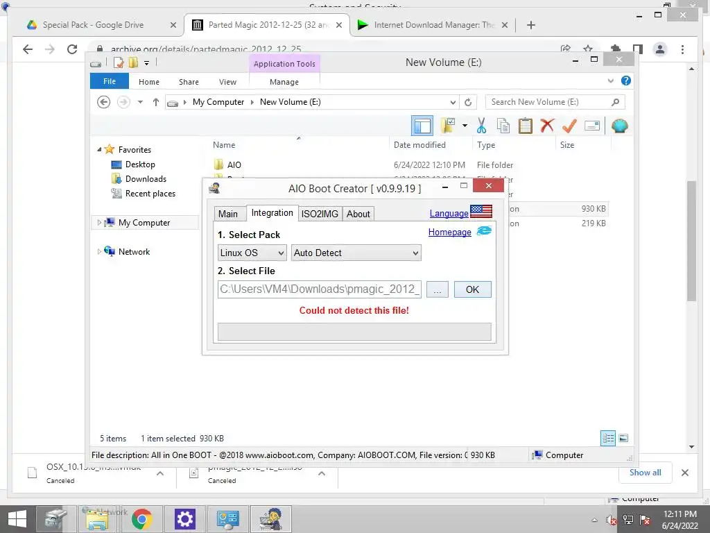Click the file path field in AIO Boot

click(319, 289)
